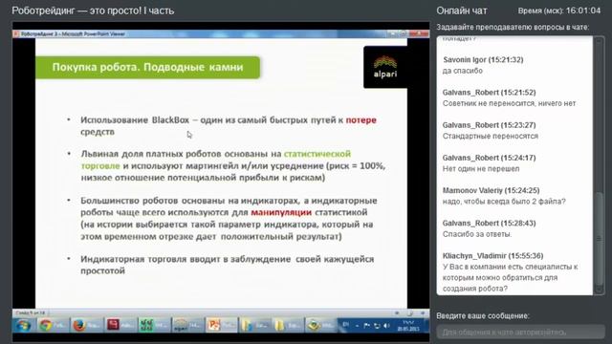The height and width of the screenshot is (344, 612).
Task: Select message 'Советник не переносится, ничего нет'
Action: pos(509,103)
